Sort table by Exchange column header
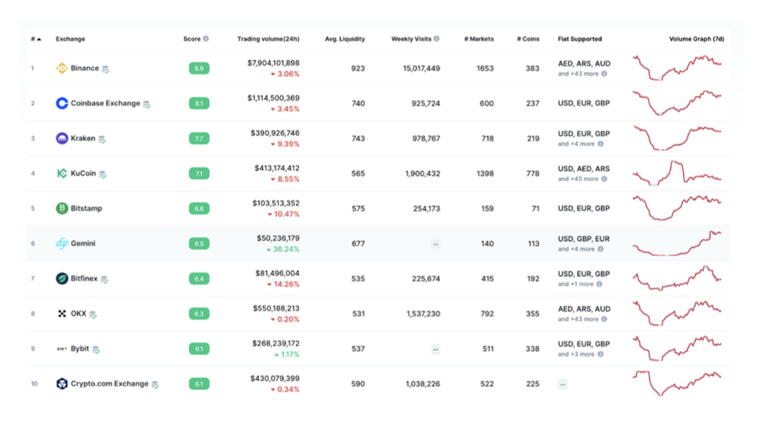 [x=70, y=39]
